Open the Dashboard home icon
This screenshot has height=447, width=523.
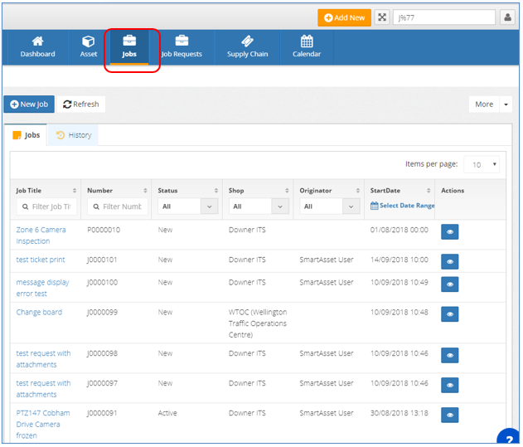37,41
